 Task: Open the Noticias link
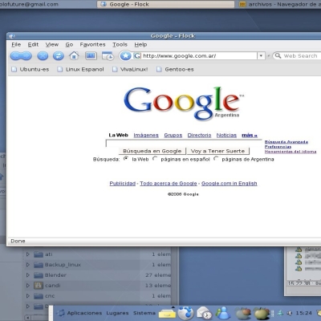tap(226, 136)
